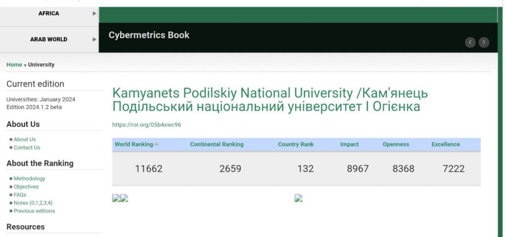The height and width of the screenshot is (237, 506).
Task: Expand the Africa menu arrow
Action: pos(94,13)
